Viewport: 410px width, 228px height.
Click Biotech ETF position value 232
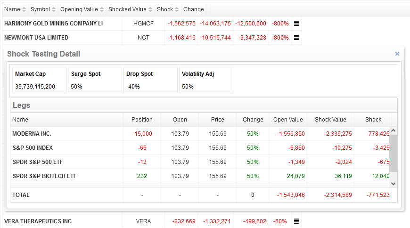tap(142, 176)
